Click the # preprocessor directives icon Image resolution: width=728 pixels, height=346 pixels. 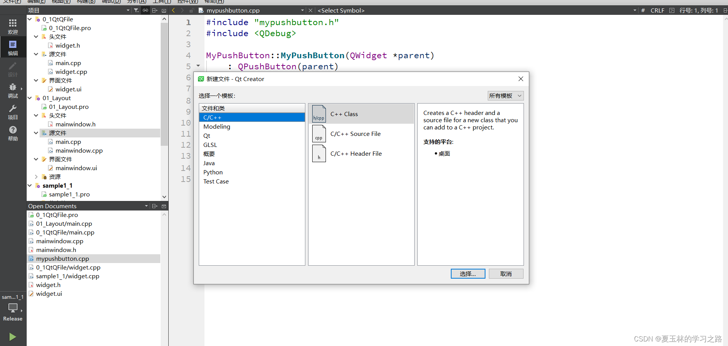[x=643, y=10]
